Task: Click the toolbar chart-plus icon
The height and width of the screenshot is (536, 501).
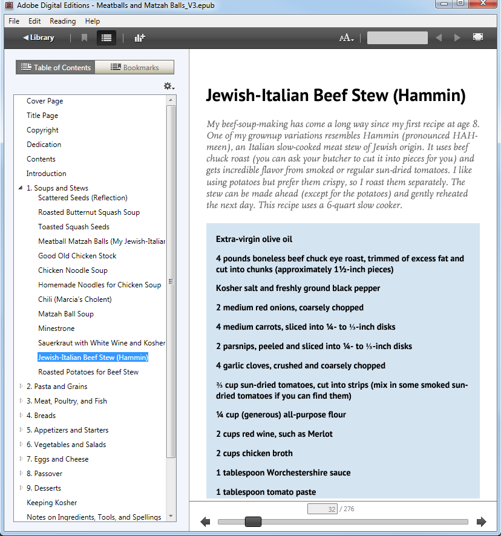Action: point(140,38)
